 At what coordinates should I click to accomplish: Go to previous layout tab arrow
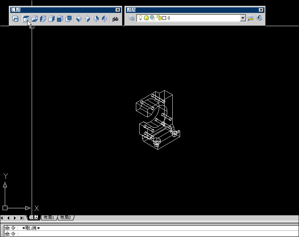[x=8, y=217]
